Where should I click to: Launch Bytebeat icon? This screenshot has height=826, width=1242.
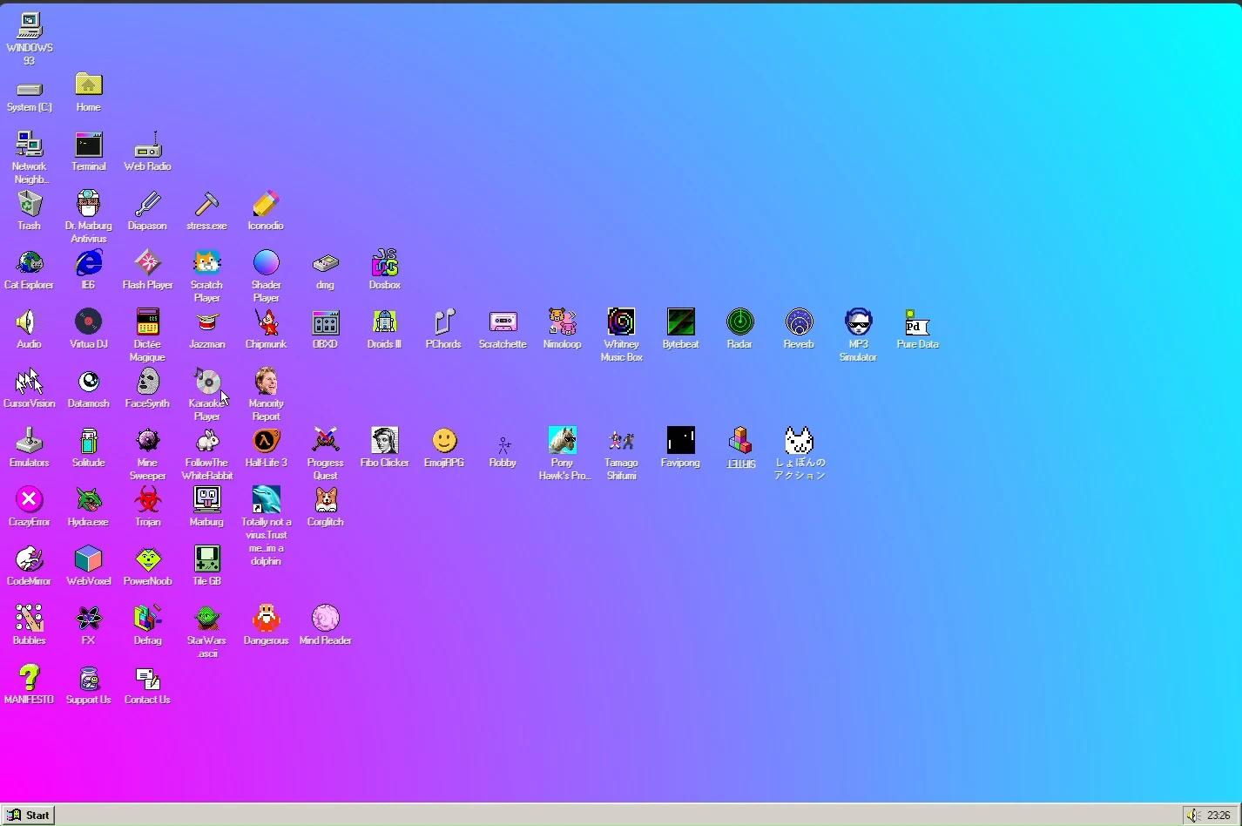tap(680, 322)
